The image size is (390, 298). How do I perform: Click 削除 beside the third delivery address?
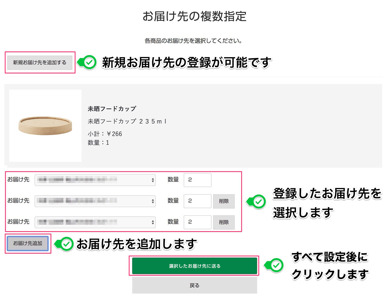click(x=224, y=222)
